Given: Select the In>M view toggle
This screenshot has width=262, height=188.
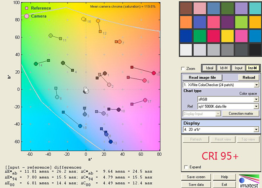Looking at the screenshot, I should pos(252,68).
